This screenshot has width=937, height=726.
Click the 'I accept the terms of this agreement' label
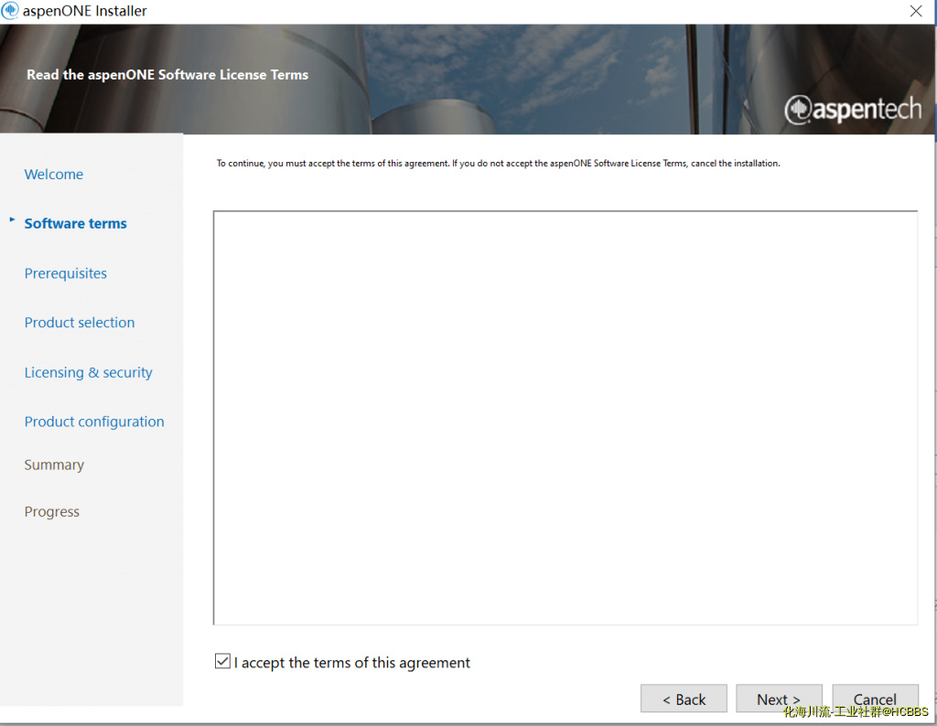(x=352, y=663)
